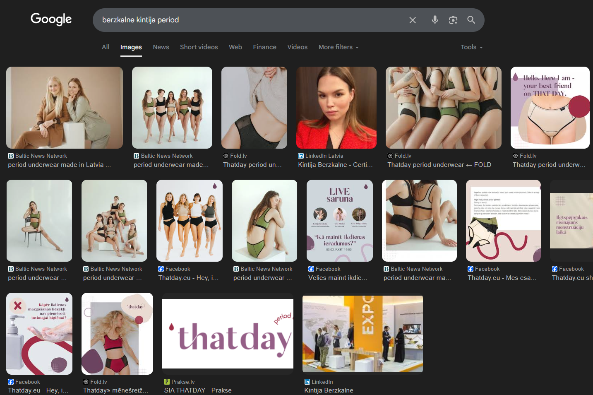Viewport: 593px width, 395px height.
Task: Click Facebook favicon above 'Vēlies mainīt ikdie...'
Action: click(x=311, y=269)
